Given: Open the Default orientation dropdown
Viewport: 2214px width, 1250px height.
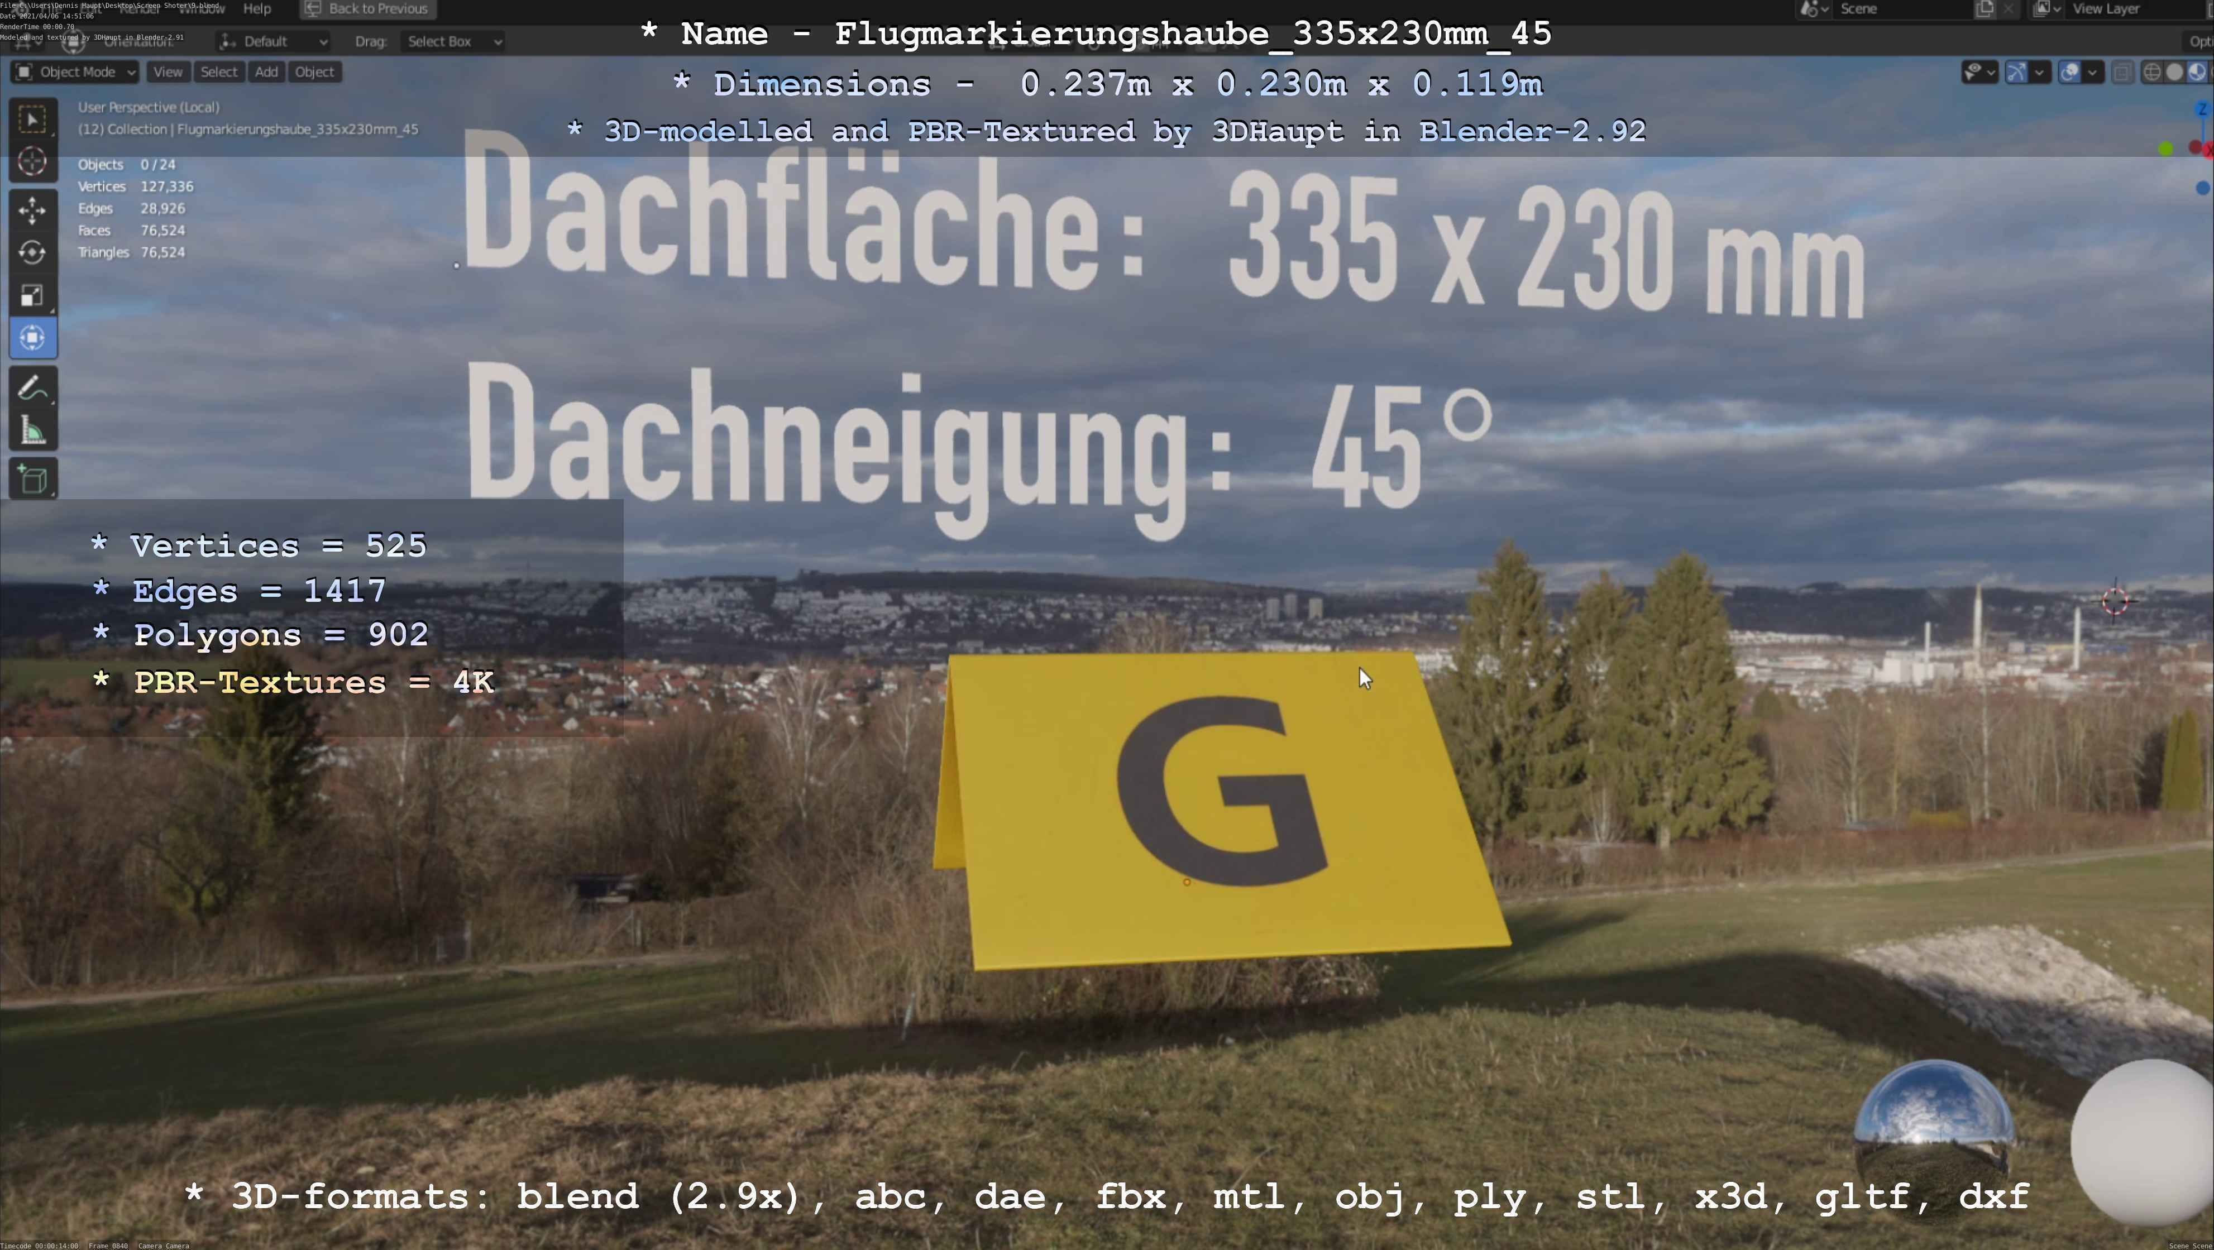Looking at the screenshot, I should coord(273,41).
